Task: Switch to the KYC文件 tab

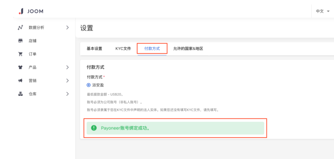Action: pos(123,49)
